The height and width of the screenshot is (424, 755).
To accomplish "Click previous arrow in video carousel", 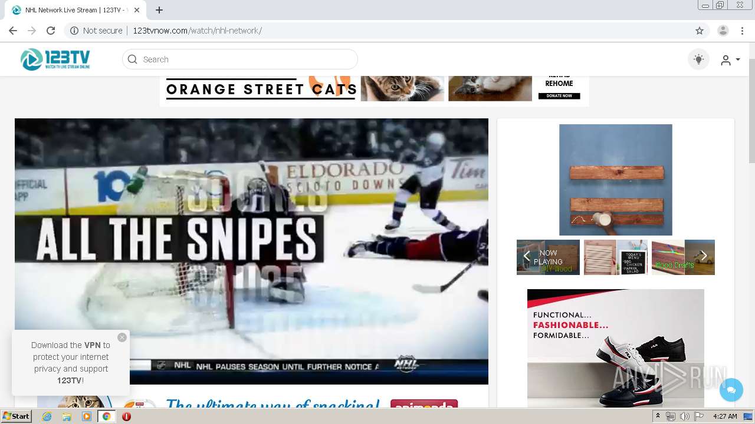I will [527, 256].
